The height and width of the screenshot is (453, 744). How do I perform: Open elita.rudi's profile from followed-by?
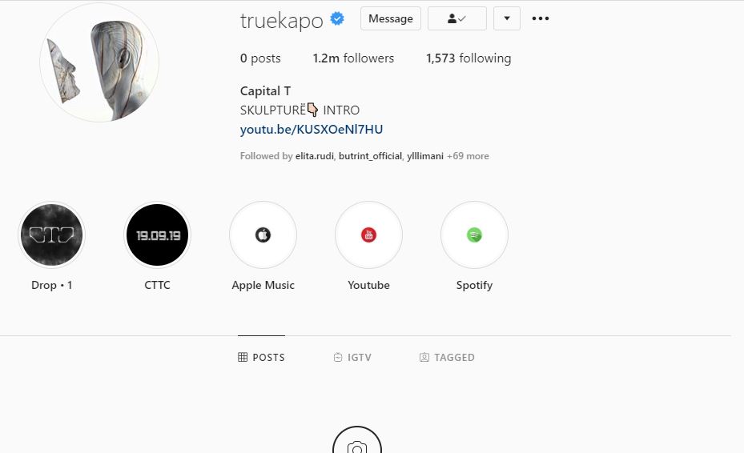(x=315, y=156)
